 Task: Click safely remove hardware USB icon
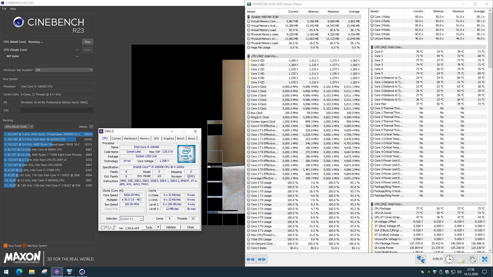pyautogui.click(x=441, y=272)
